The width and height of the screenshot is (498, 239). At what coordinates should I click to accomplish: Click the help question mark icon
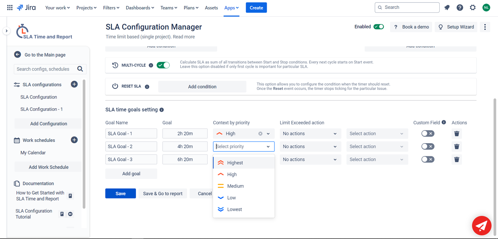(x=460, y=7)
